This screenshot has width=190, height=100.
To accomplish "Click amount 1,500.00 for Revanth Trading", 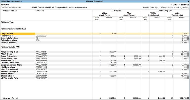I will pos(161,71).
